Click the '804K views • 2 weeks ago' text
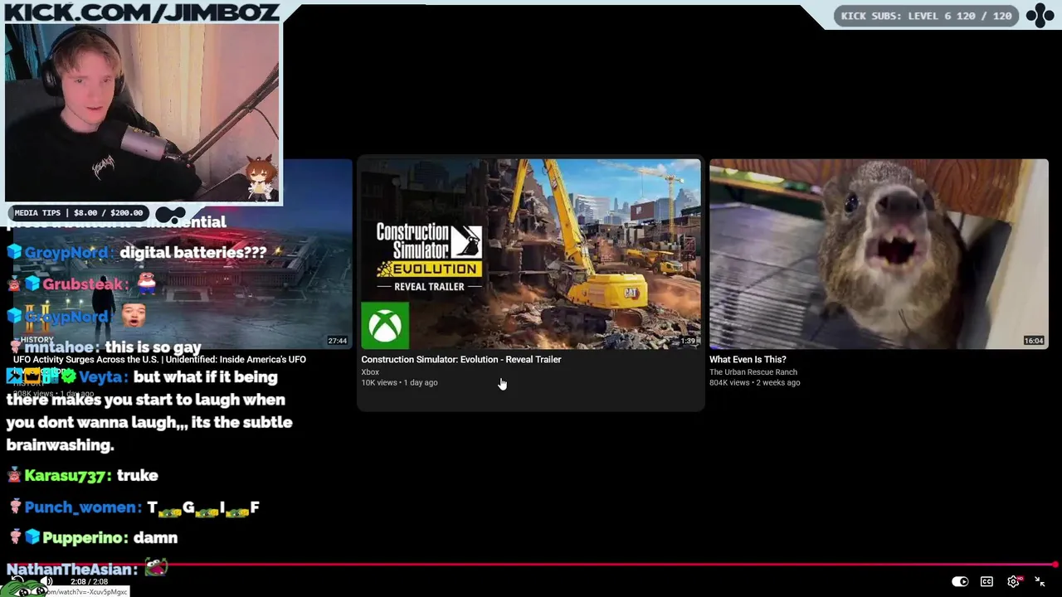Image resolution: width=1062 pixels, height=597 pixels. pos(754,382)
